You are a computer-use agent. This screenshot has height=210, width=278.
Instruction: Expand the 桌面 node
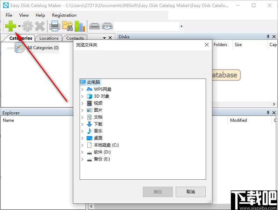(82, 138)
